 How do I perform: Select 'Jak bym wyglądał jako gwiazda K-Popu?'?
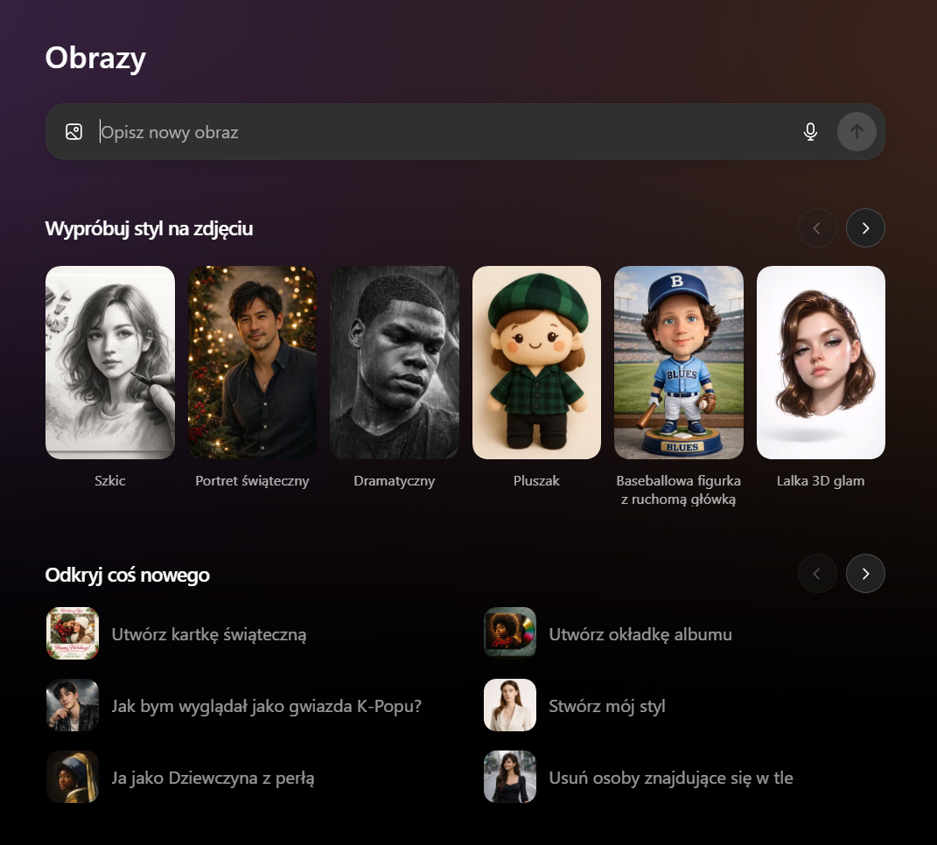(266, 706)
